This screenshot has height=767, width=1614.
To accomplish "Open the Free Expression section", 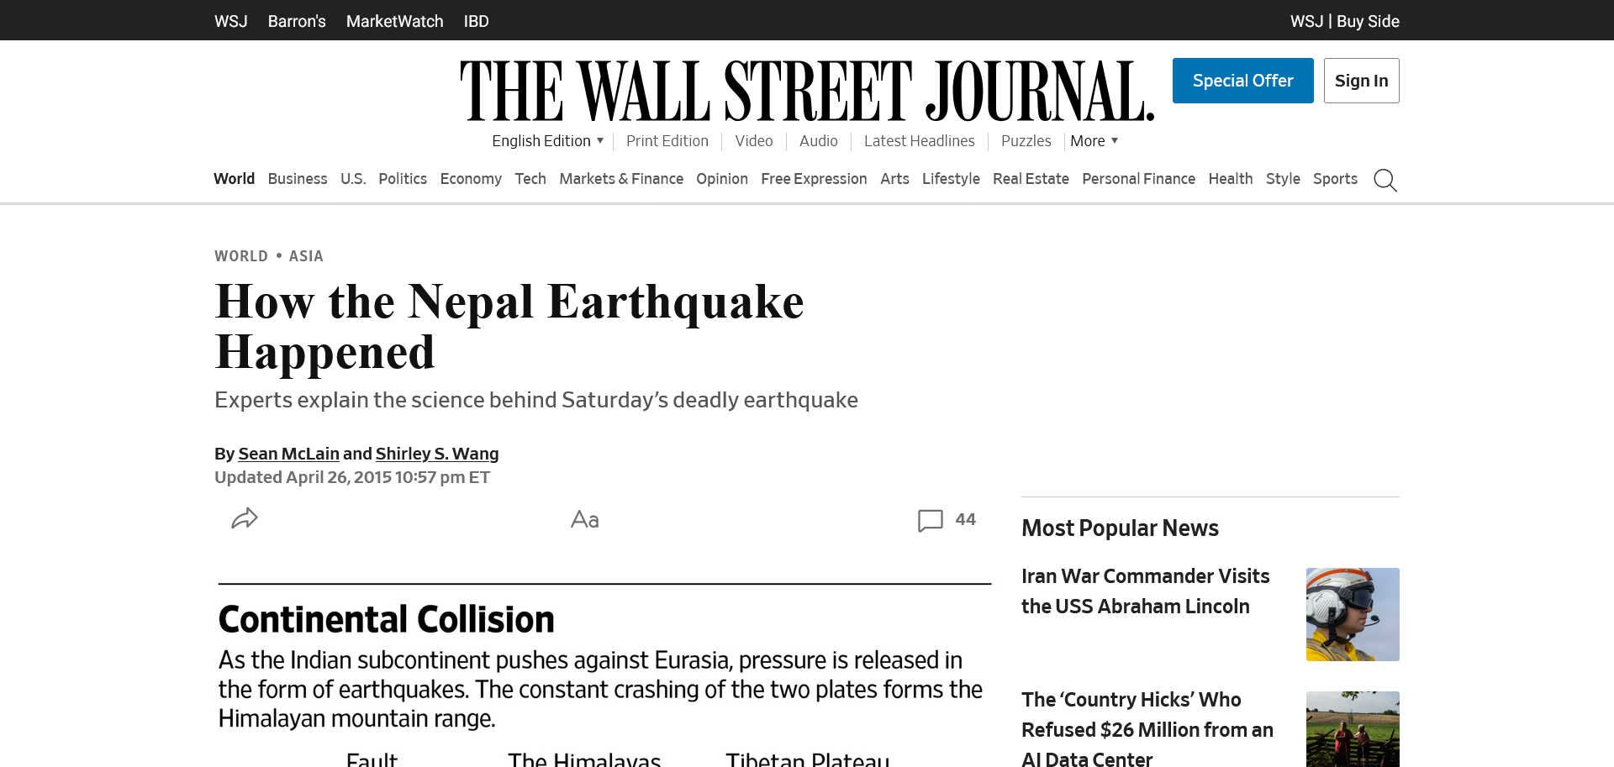I will pyautogui.click(x=814, y=179).
